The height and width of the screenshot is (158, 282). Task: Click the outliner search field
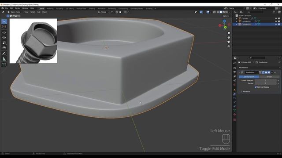[256, 12]
